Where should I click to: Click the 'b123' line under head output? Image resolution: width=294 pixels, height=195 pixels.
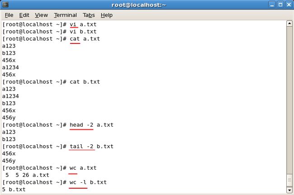9,139
